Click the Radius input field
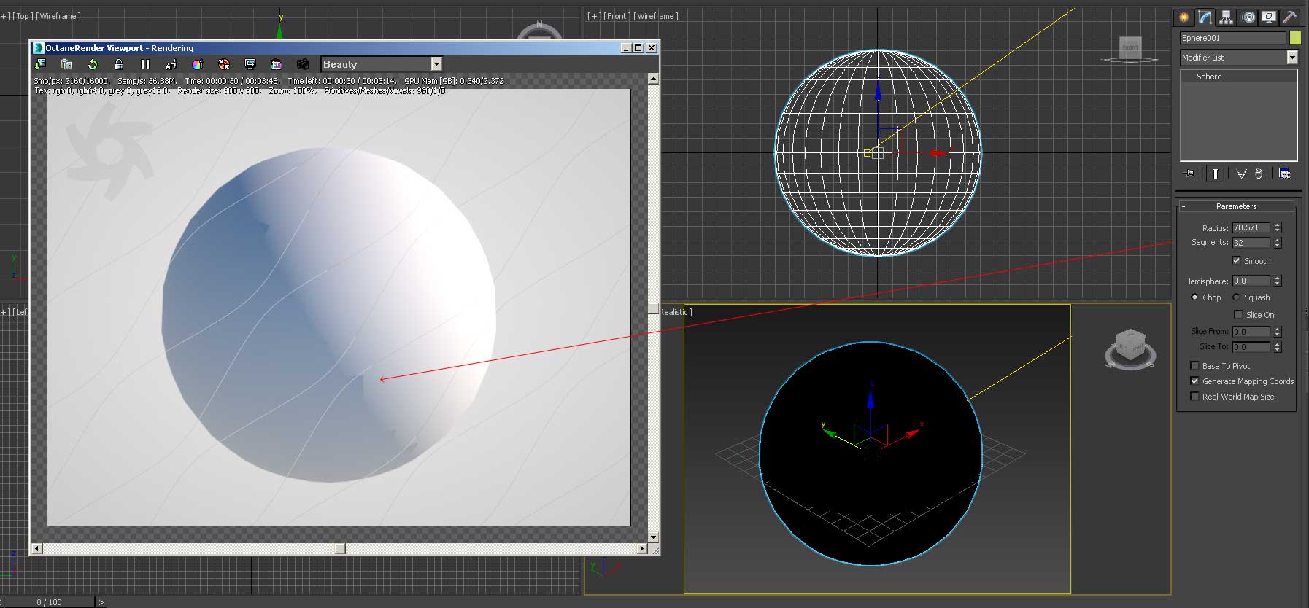Viewport: 1309px width, 608px height. (x=1251, y=227)
